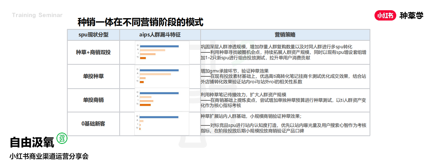The height and width of the screenshot is (164, 437).
Task: Click the funnel chart in 0基础新客 row
Action: coord(162,123)
